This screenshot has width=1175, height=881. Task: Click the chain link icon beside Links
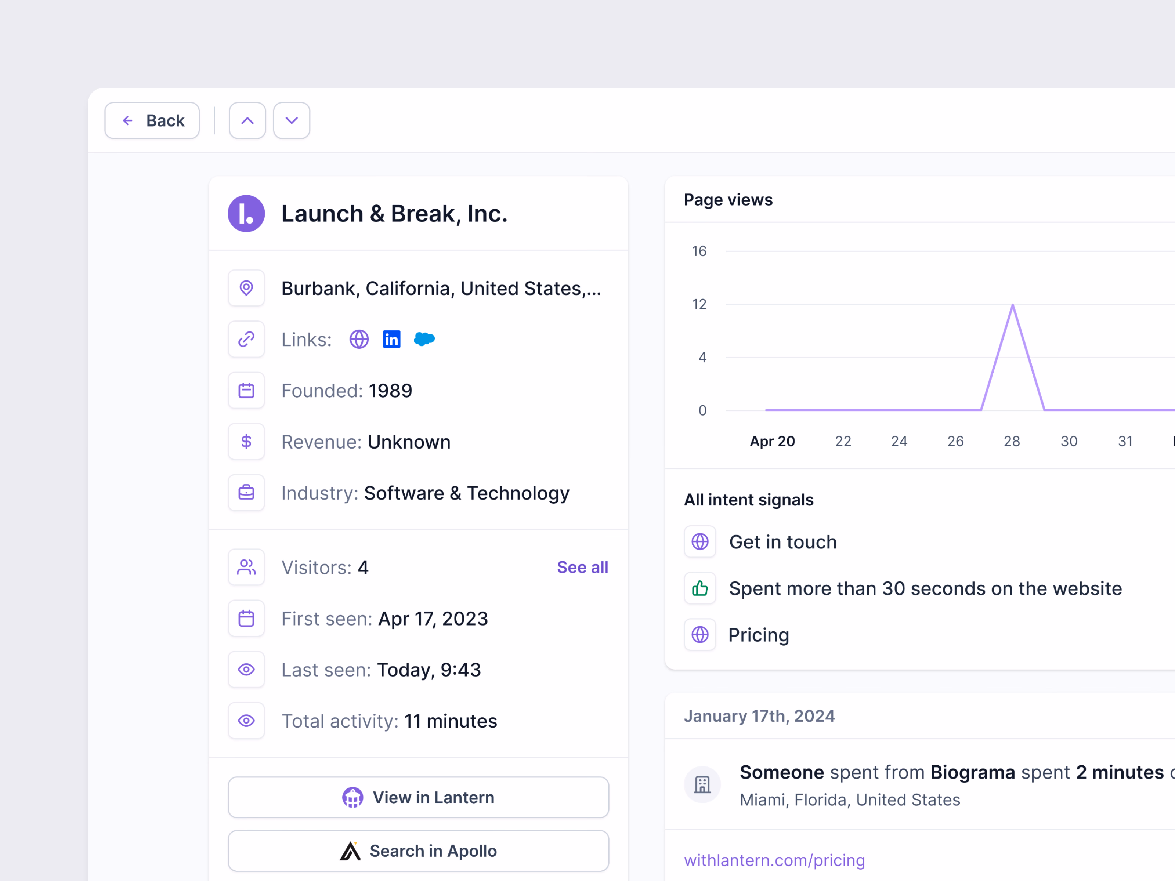pos(246,339)
